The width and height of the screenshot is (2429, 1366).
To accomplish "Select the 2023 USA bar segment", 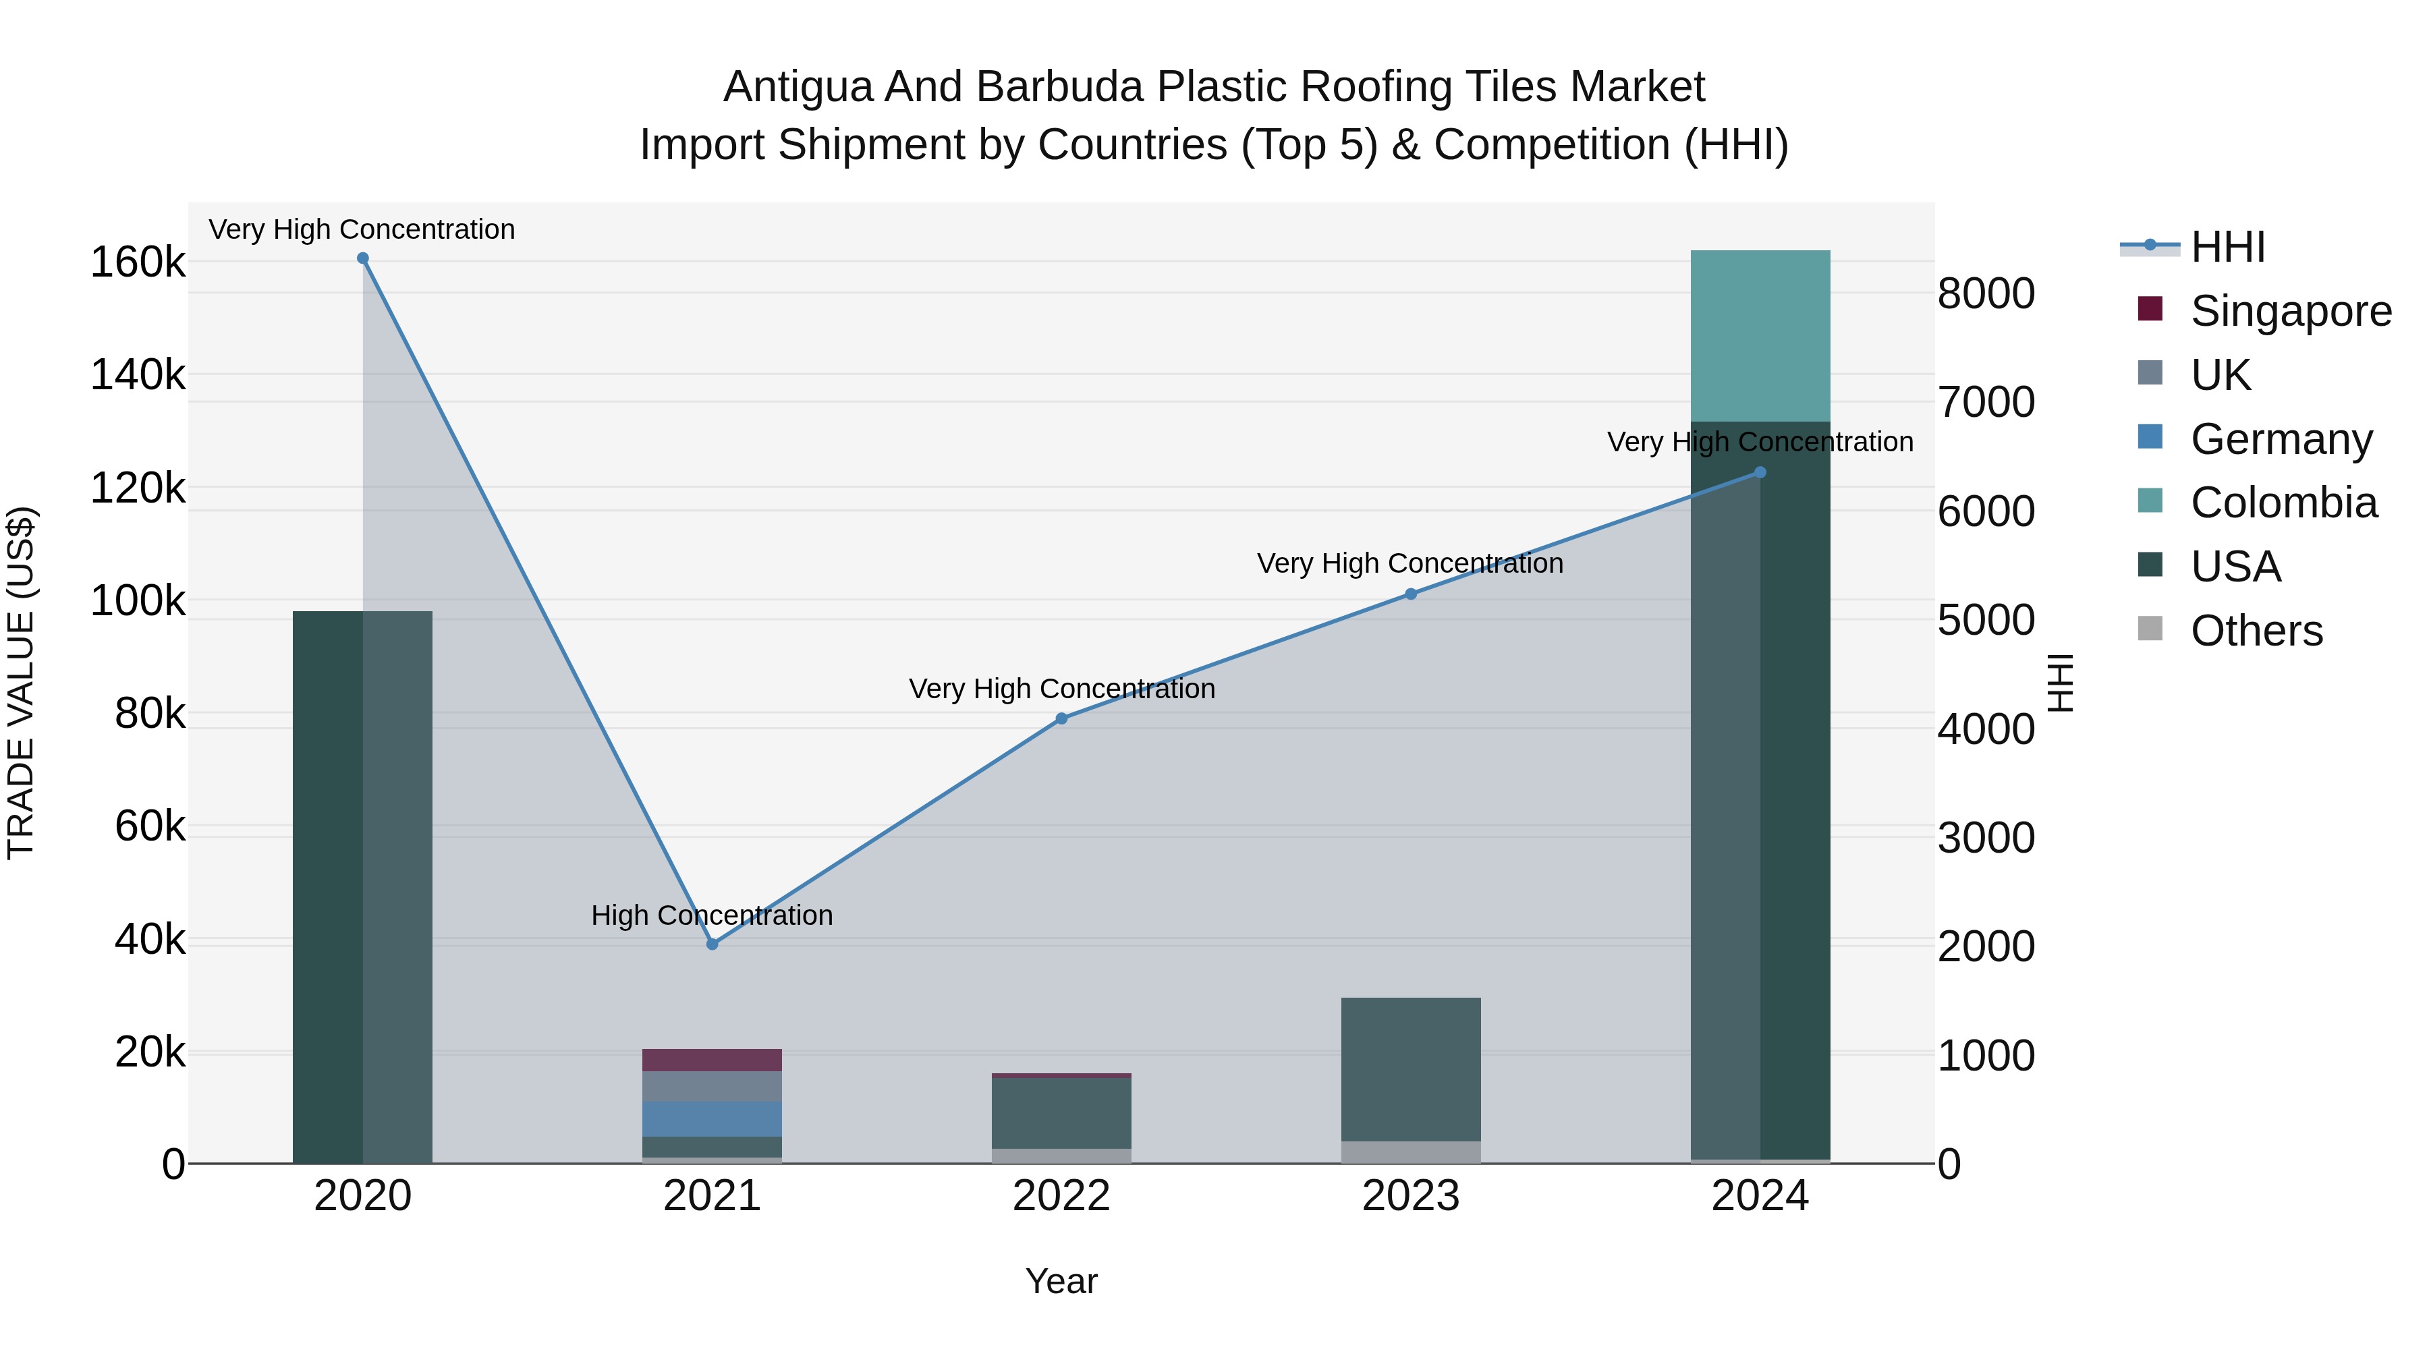I will 1411,1069.
